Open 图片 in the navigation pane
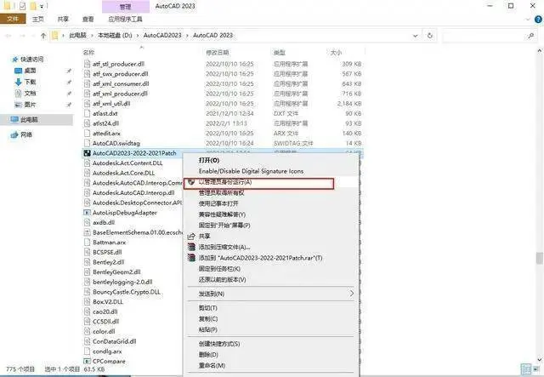Image resolution: width=544 pixels, height=377 pixels. click(30, 105)
